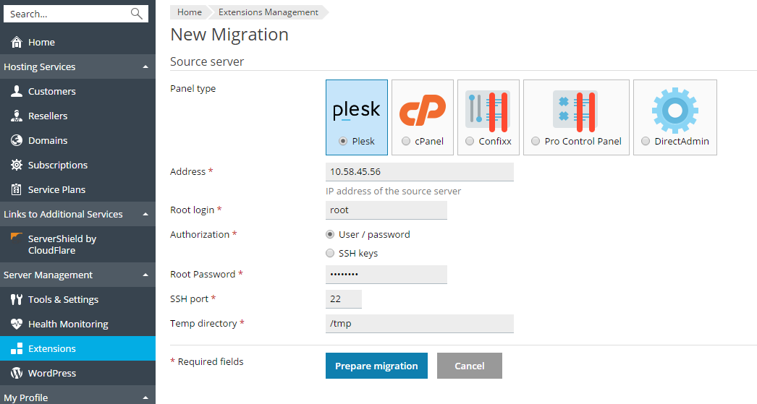Image resolution: width=757 pixels, height=404 pixels.
Task: Choose the User / password radio button
Action: coord(331,235)
